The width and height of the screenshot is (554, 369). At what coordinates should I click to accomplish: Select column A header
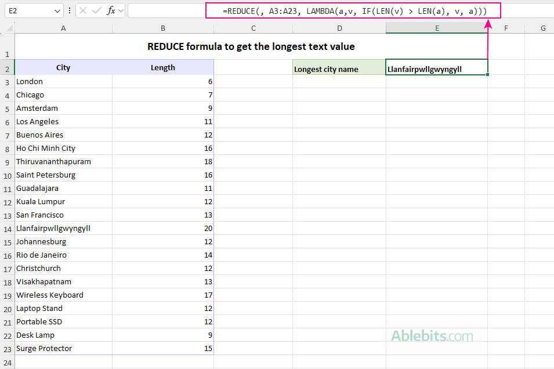click(63, 28)
